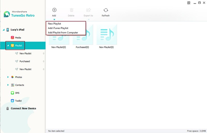This screenshot has width=207, height=133.
Task: Click the Export to label
Action: click(x=88, y=16)
